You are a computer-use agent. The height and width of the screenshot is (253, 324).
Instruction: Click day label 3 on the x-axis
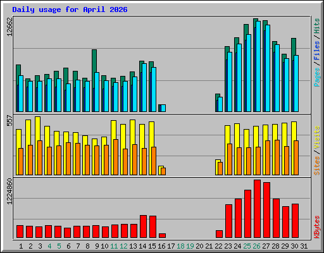(40, 246)
